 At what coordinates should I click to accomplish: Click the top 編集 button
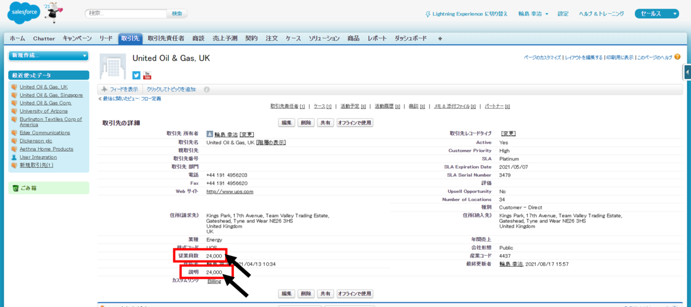286,122
